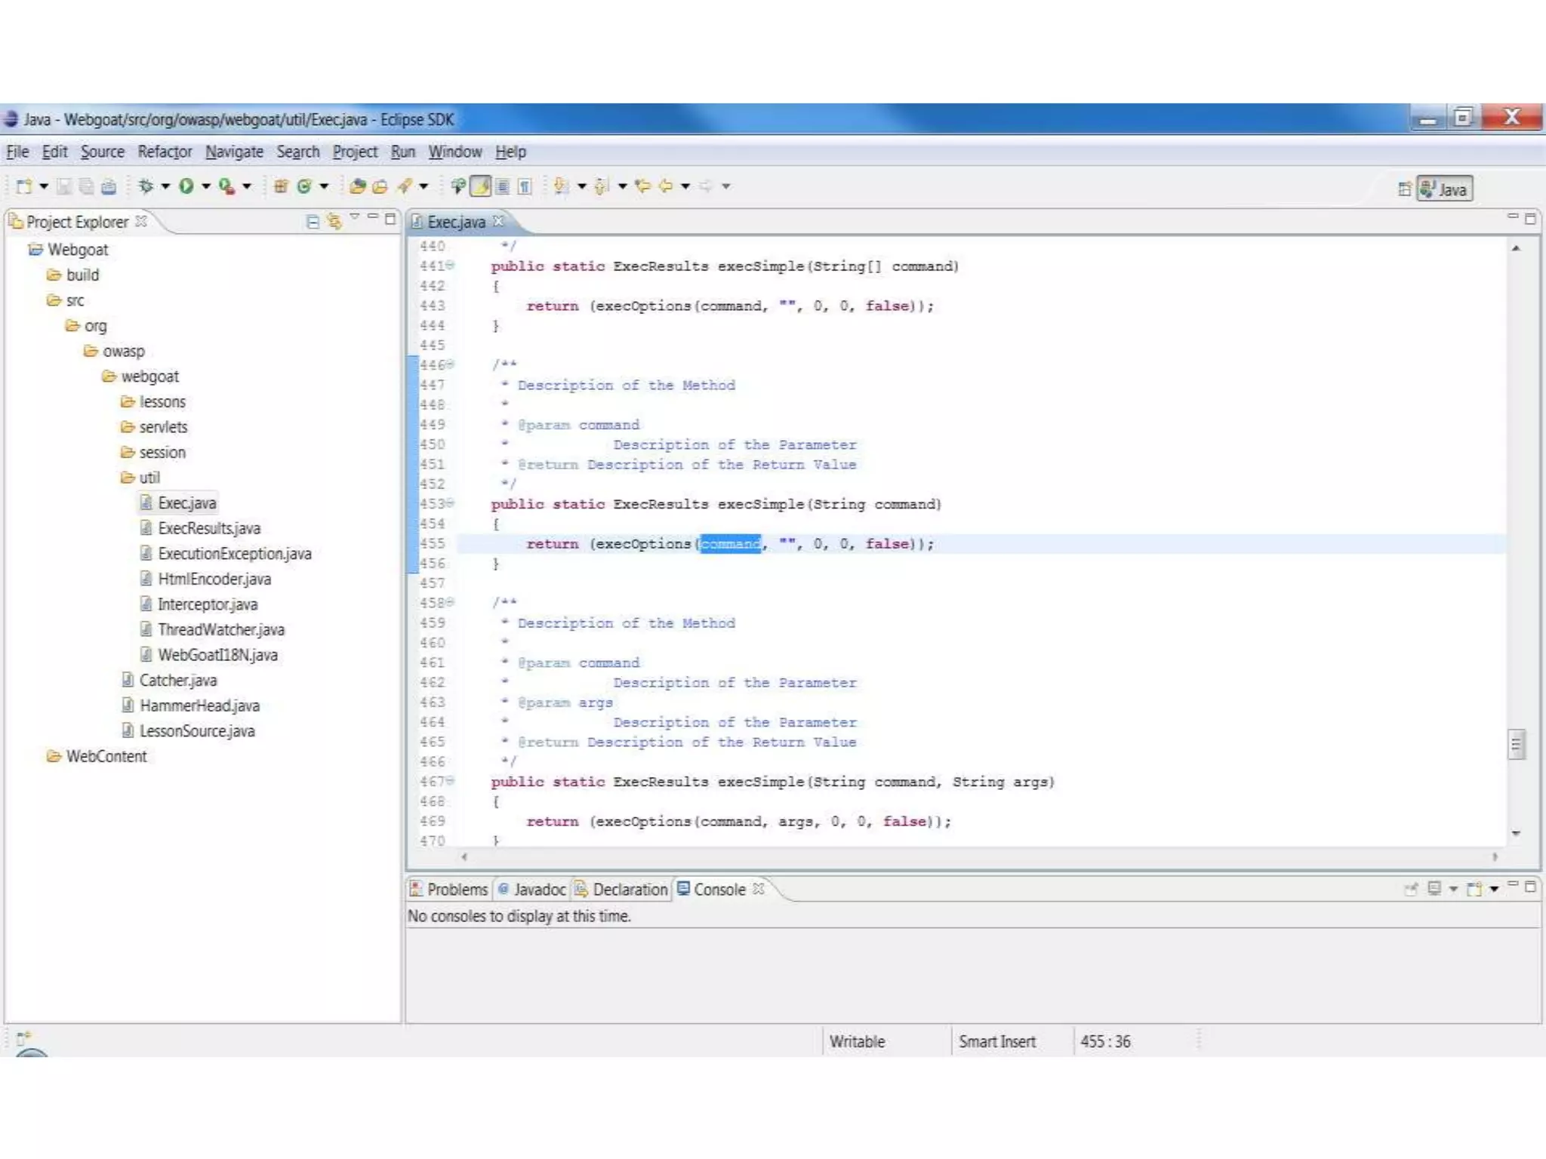Toggle Link with Editor in Project Explorer
Viewport: 1546px width, 1159px height.
coord(334,221)
